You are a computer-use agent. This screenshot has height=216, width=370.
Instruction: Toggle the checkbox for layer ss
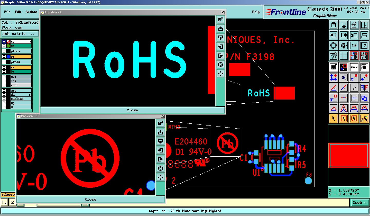[x=4, y=67]
